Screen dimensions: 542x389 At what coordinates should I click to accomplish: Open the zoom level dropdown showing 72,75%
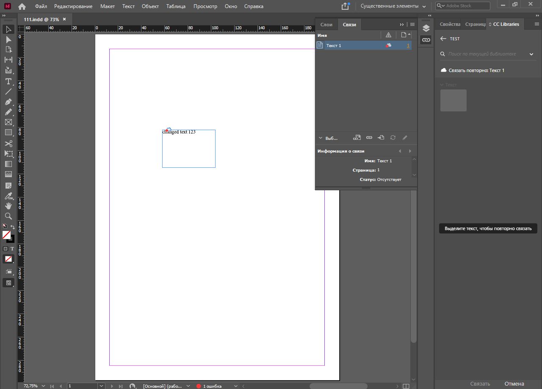(x=42, y=386)
